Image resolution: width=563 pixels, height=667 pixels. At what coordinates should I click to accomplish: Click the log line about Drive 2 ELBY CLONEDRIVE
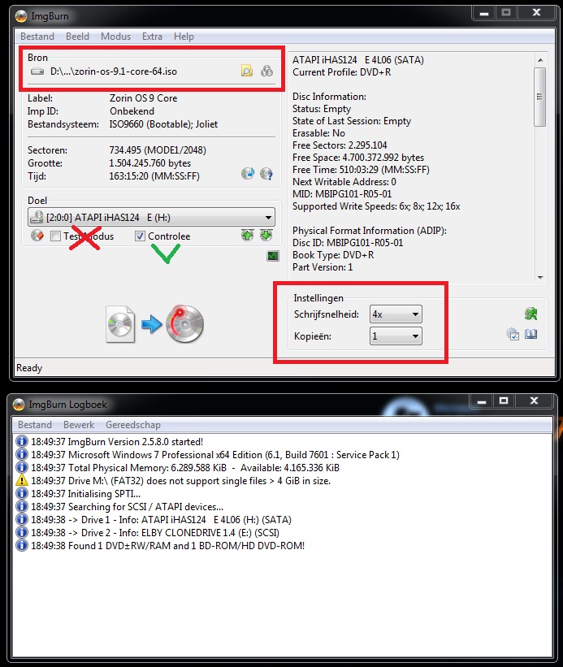point(155,532)
